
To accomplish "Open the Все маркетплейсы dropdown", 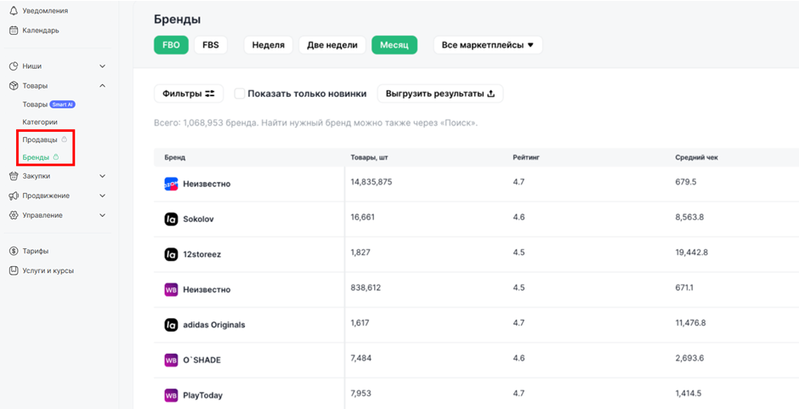I will pos(488,45).
